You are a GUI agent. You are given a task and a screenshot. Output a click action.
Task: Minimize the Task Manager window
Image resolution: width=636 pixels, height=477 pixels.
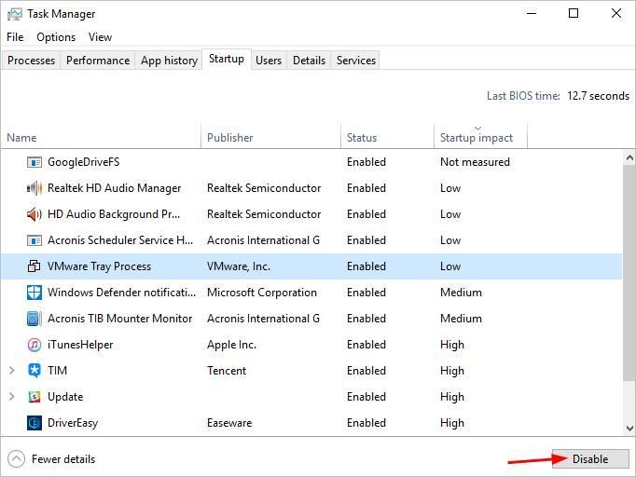pyautogui.click(x=532, y=13)
